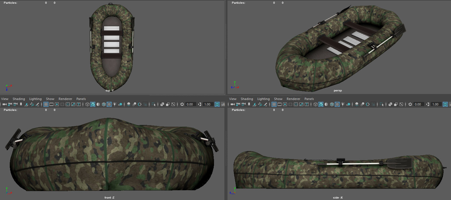Click the 'side -X' viewport label
The image size is (451, 200).
coord(338,197)
